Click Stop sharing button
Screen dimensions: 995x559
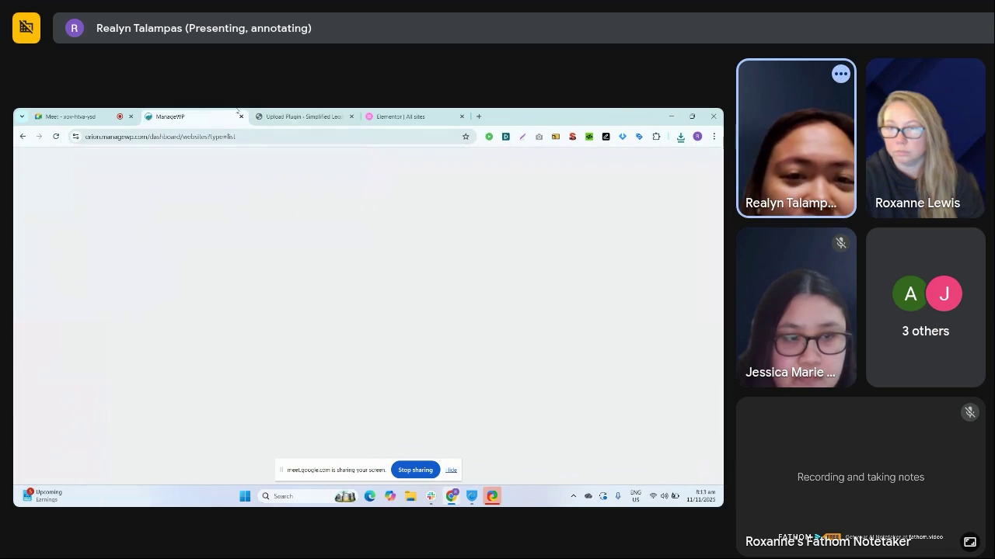(415, 470)
